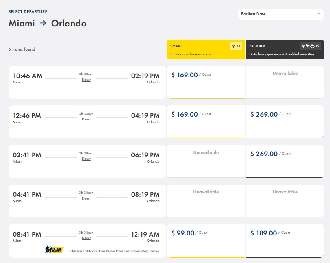Choose $169.00 Smart fare for 12:46 PM train
Image resolution: width=330 pixels, height=263 pixels.
click(206, 122)
